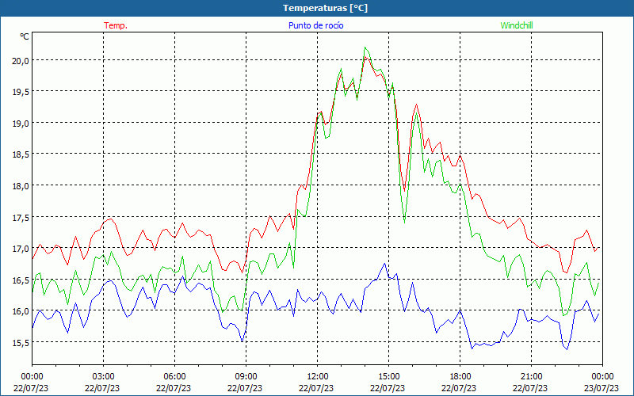Image resolution: width=634 pixels, height=396 pixels.
Task: Click the 17,0 value on the y-axis
Action: pyautogui.click(x=21, y=249)
